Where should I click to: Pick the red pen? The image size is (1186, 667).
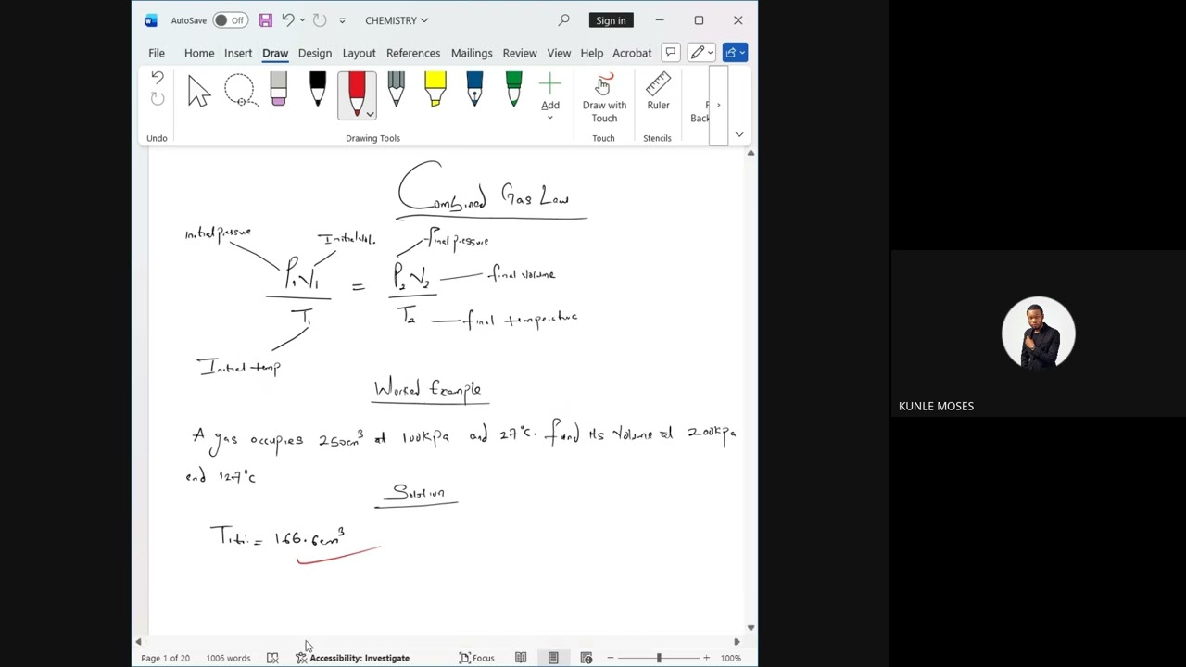(x=356, y=92)
